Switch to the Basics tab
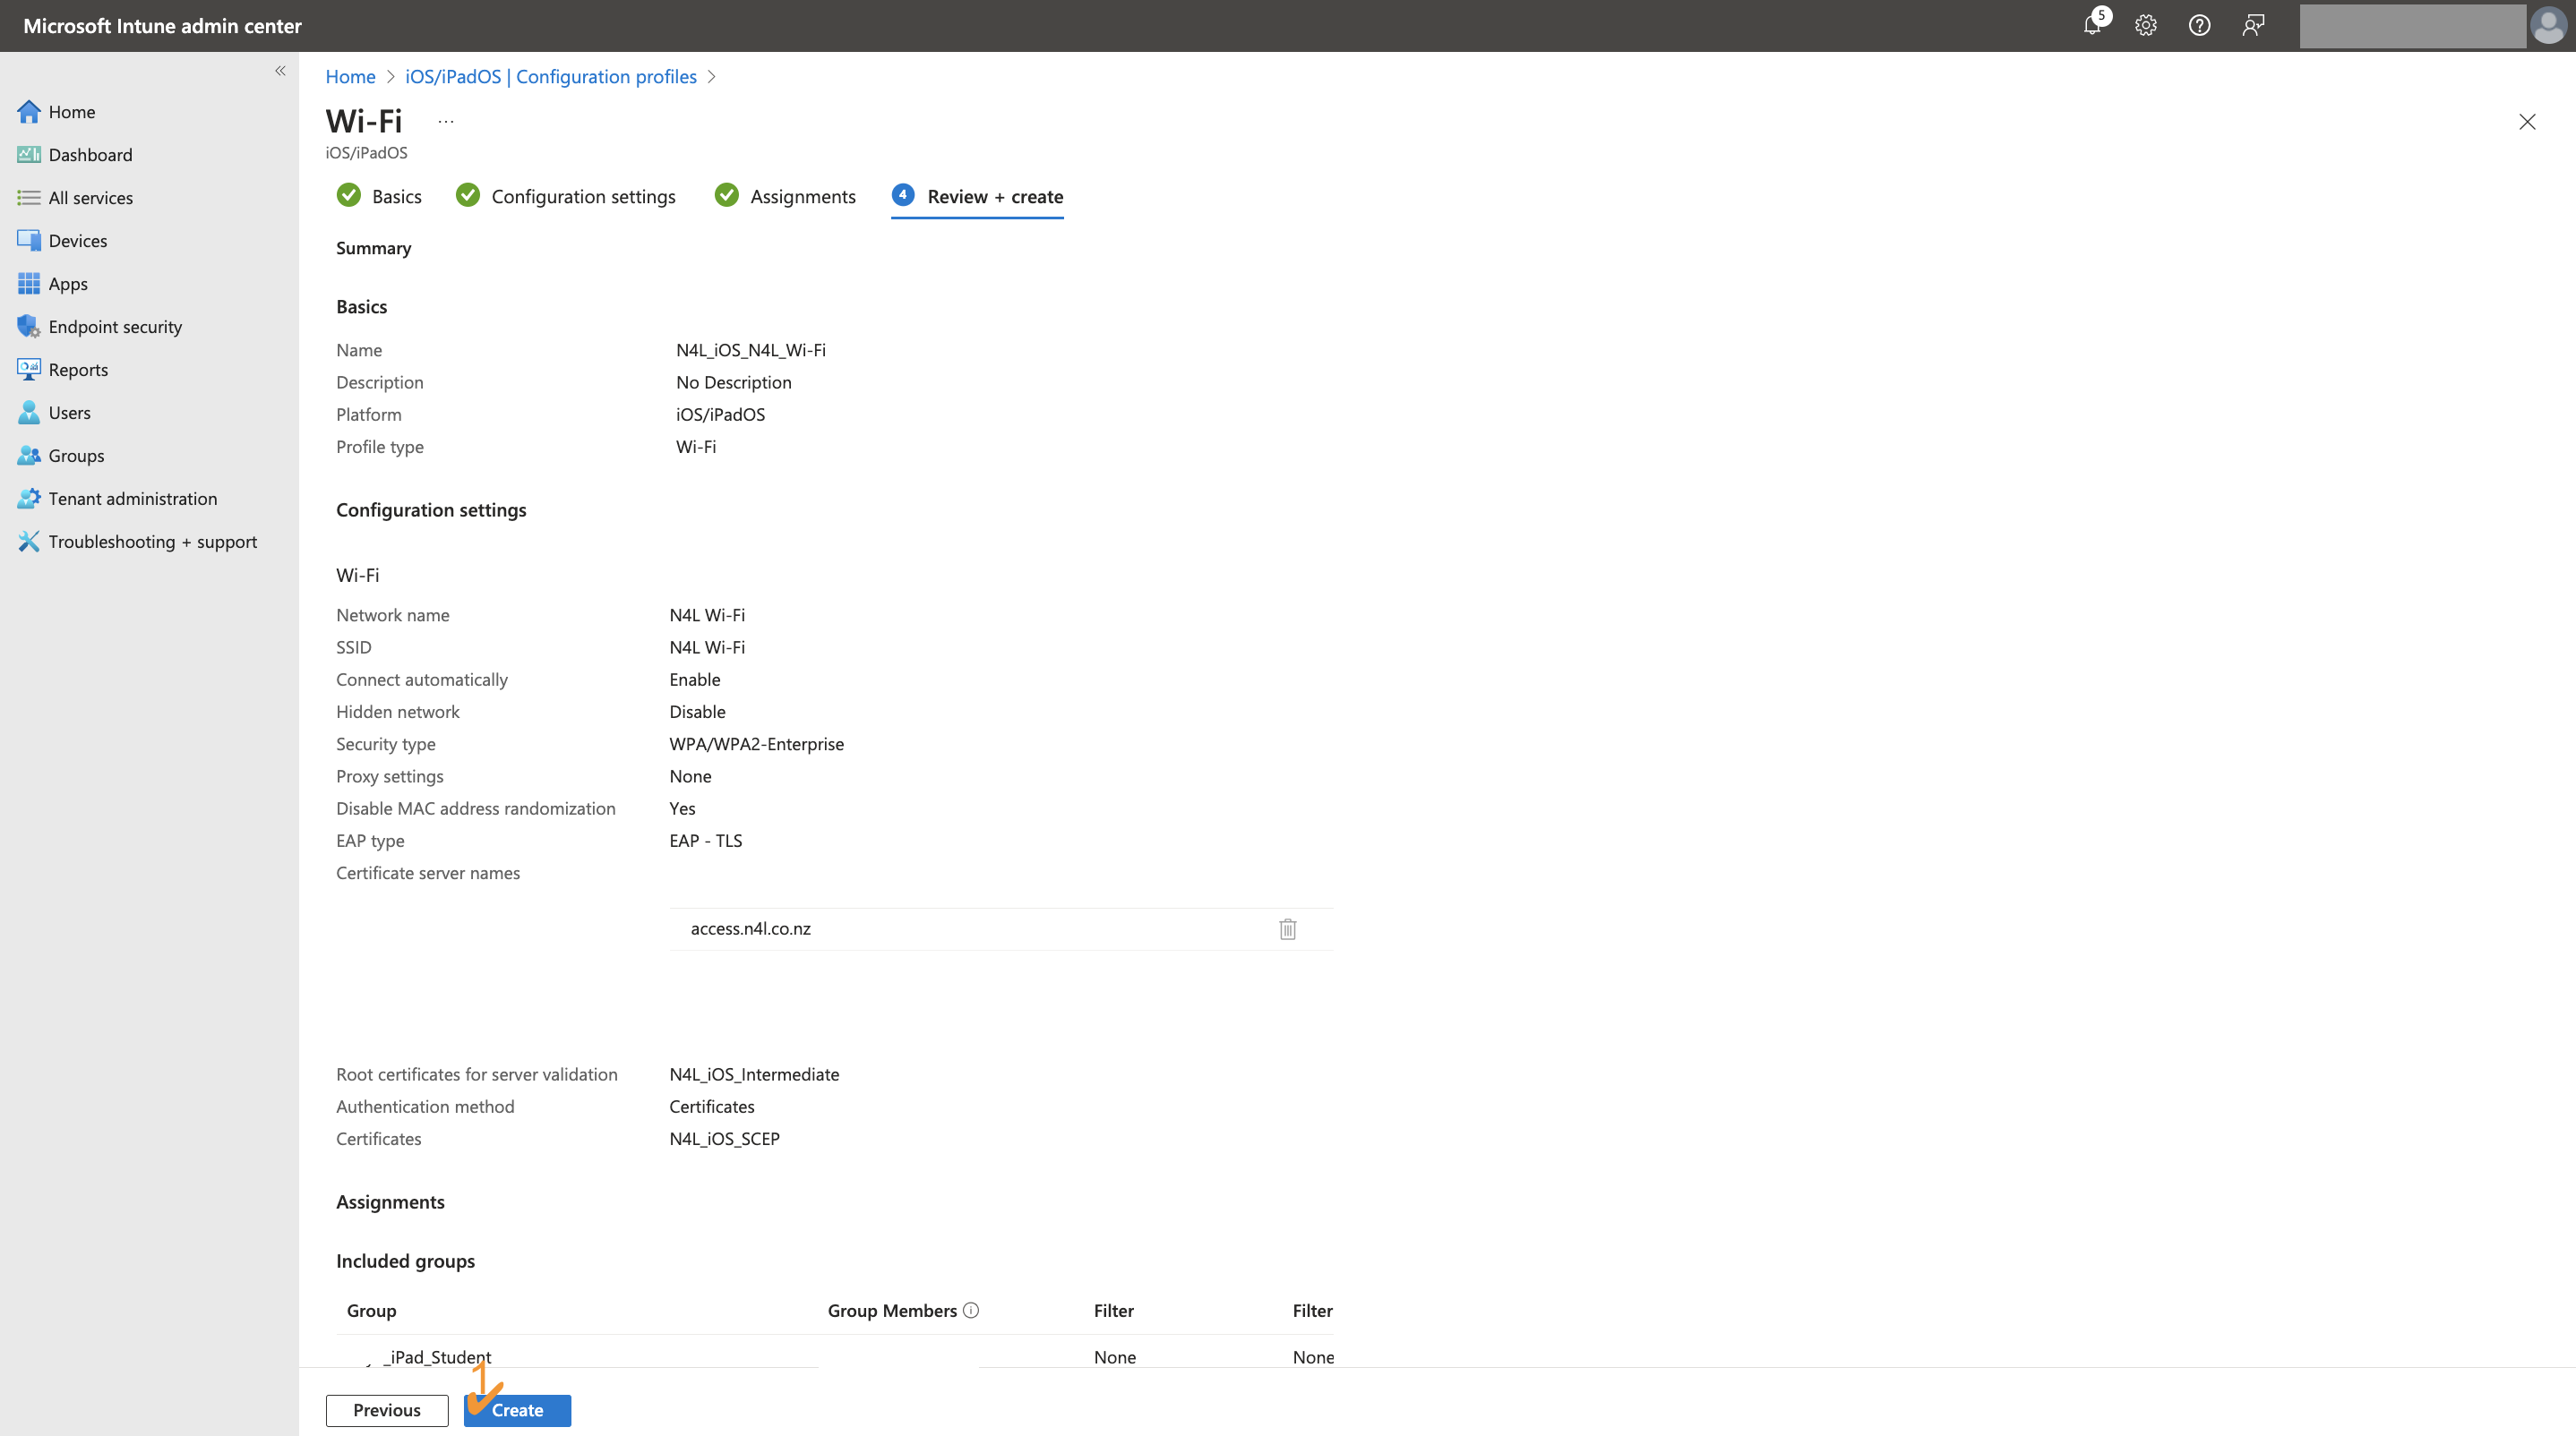This screenshot has height=1436, width=2576. (398, 196)
